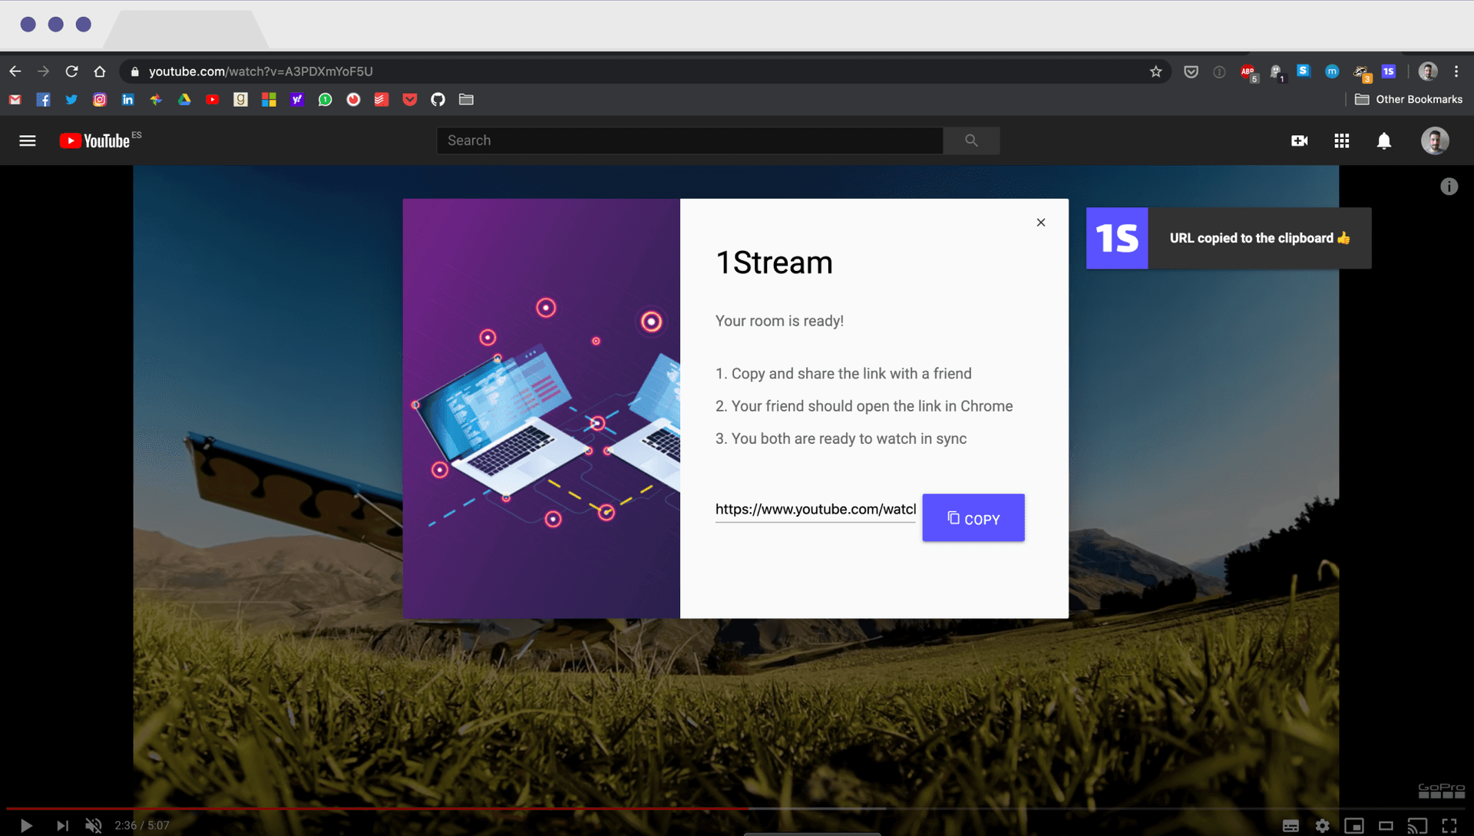Viewport: 1474px width, 836px height.
Task: Click the 1Stream extension icon in toolbar
Action: click(x=1388, y=71)
